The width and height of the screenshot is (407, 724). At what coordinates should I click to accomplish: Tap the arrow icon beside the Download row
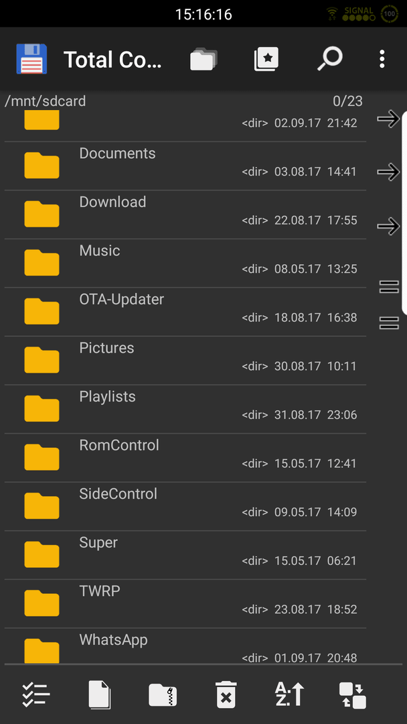click(388, 227)
